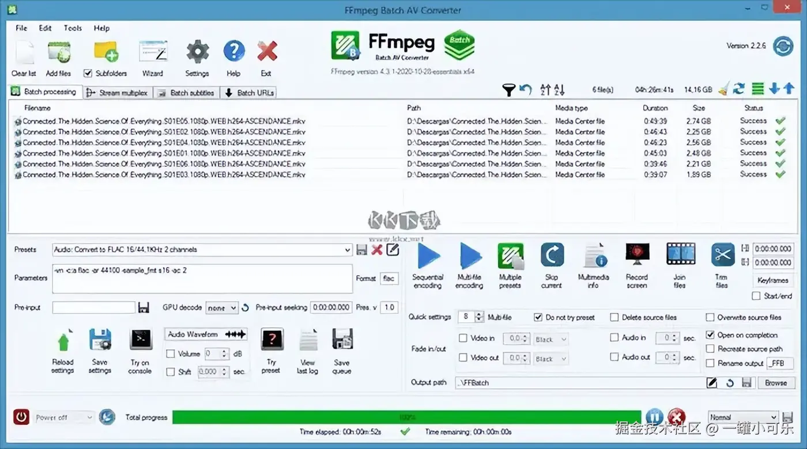Open the File menu
Viewport: 807px width, 449px height.
21,28
